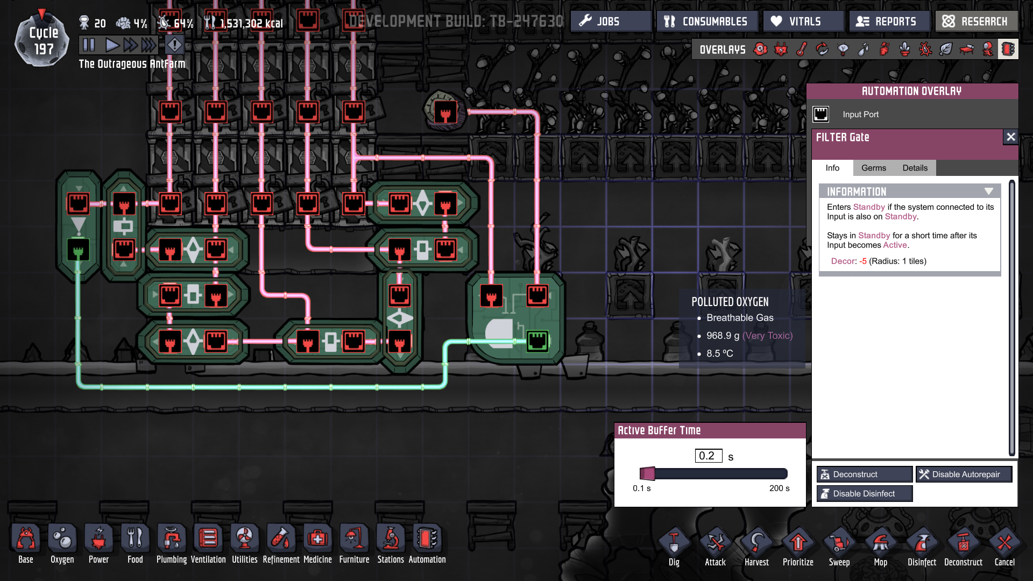Open the Research menu
1033x581 pixels.
(x=977, y=22)
